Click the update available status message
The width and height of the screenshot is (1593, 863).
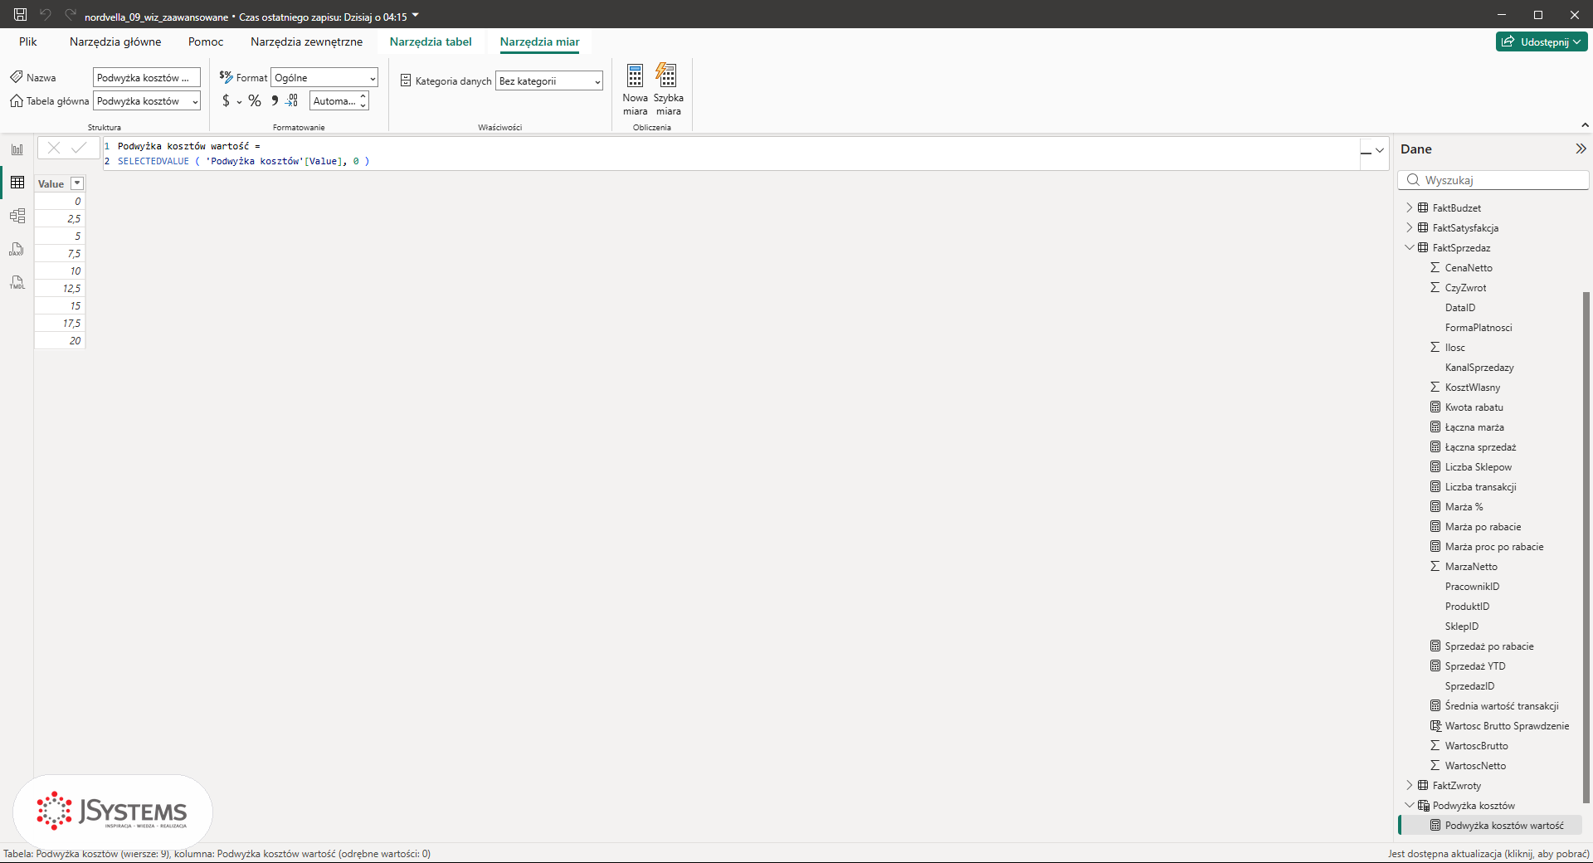pyautogui.click(x=1488, y=854)
